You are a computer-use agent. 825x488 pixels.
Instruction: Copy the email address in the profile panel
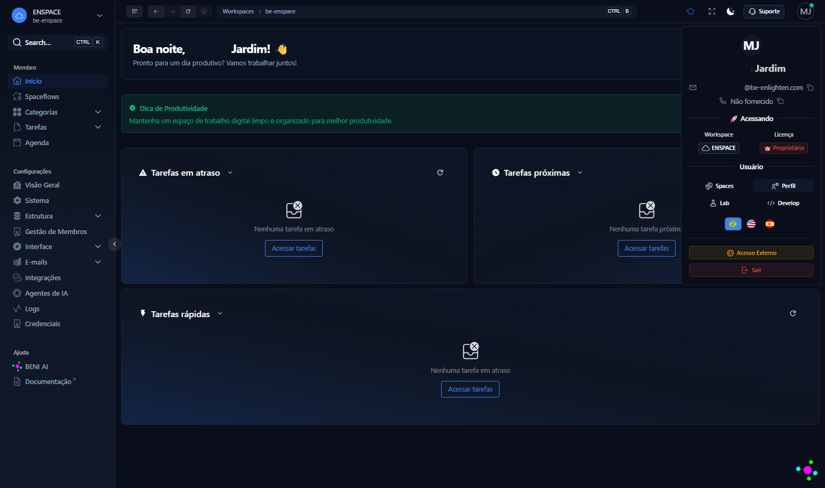[x=810, y=87]
